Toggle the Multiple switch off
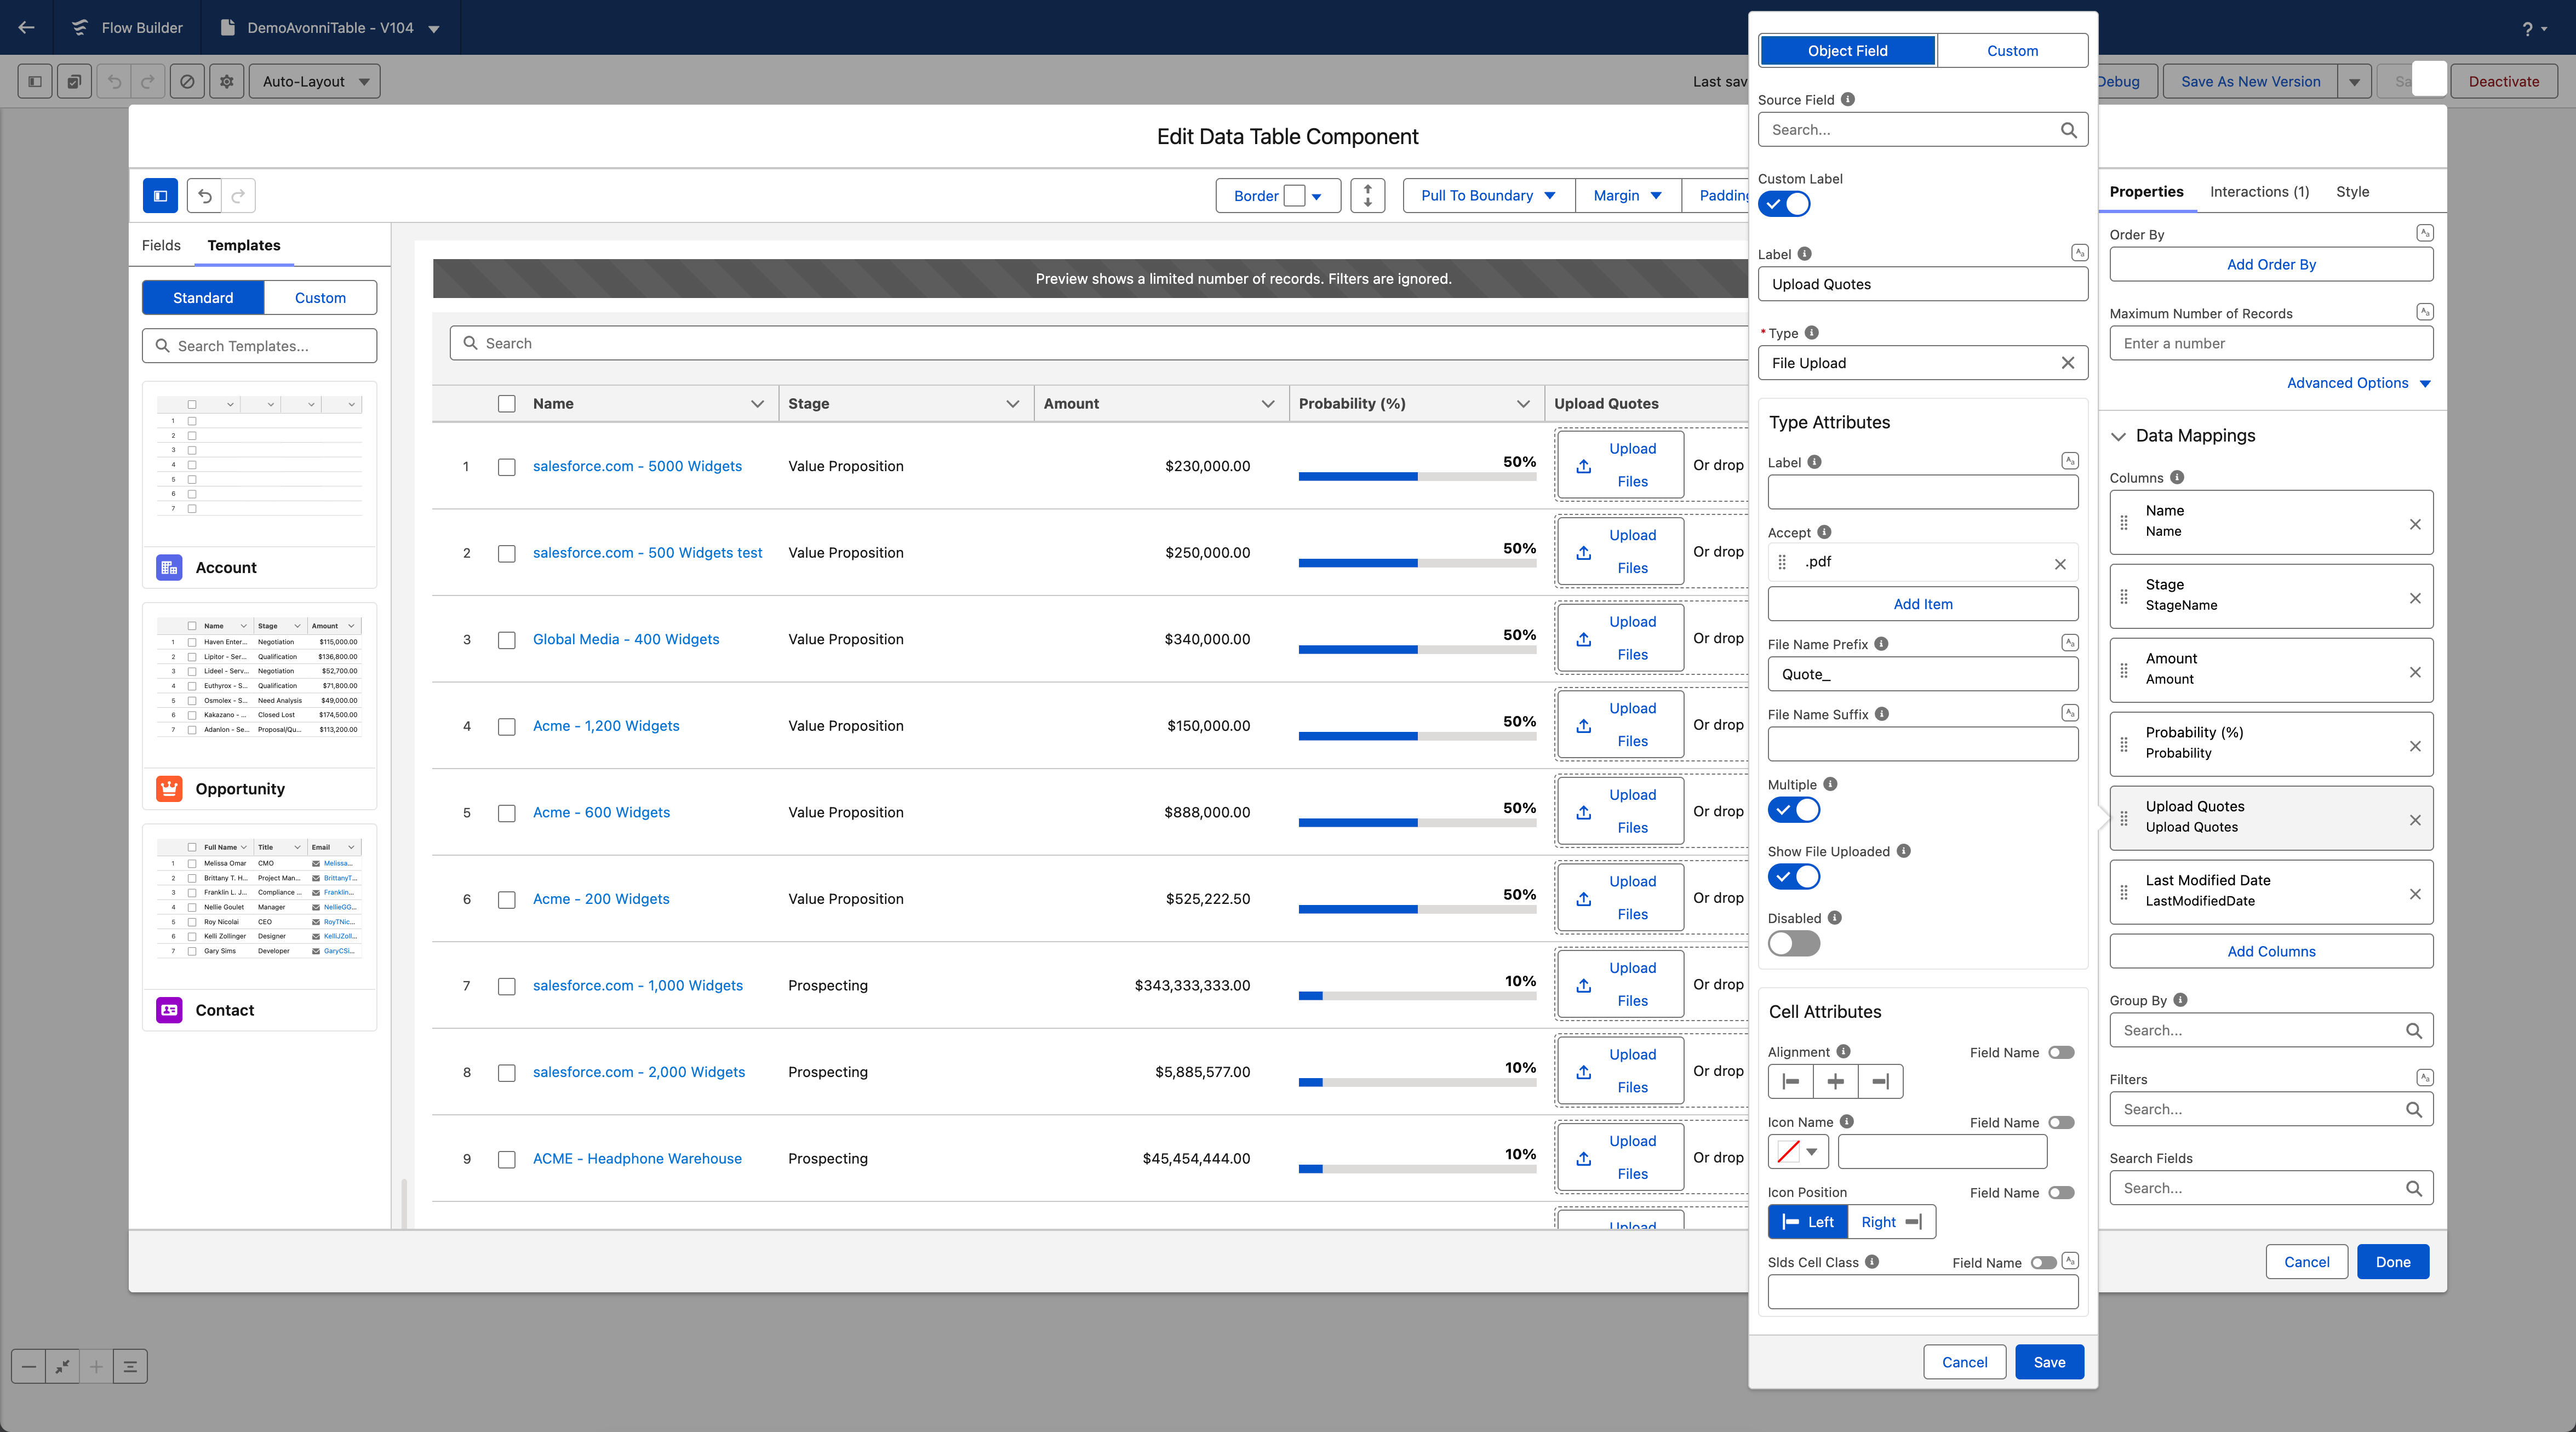 1794,810
